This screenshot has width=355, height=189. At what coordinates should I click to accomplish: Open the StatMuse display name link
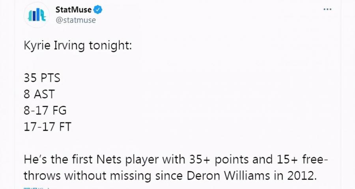74,9
